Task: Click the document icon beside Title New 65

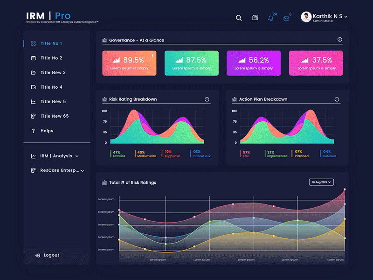Action: [33, 116]
